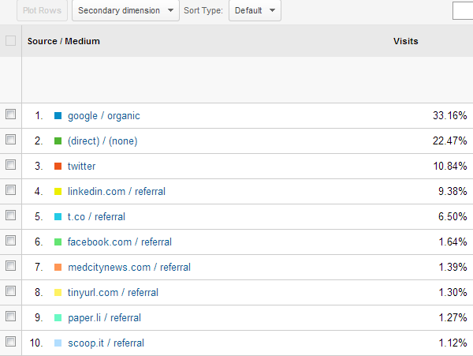473x356 pixels.
Task: Open the medcitynews.com / referral link
Action: 129,268
